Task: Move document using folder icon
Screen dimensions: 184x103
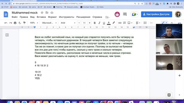Action: click(x=47, y=13)
